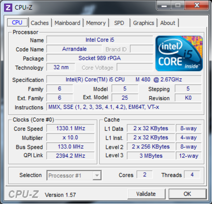Screen dimensions: 212x204
Task: Expand the Processor #1 selection dropdown
Action: (73, 175)
